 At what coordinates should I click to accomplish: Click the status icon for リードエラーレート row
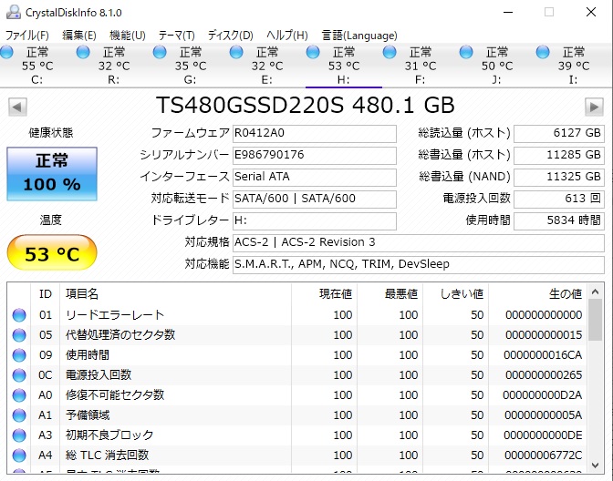pos(19,315)
